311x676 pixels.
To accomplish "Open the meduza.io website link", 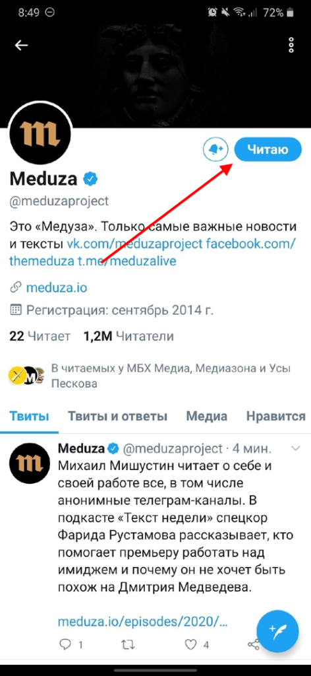I will point(57,288).
